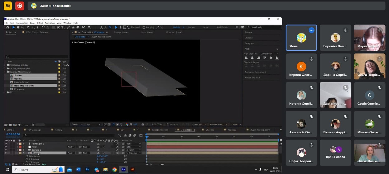Select the Zoom magnifier tool
The height and width of the screenshot is (174, 389).
[23, 27]
